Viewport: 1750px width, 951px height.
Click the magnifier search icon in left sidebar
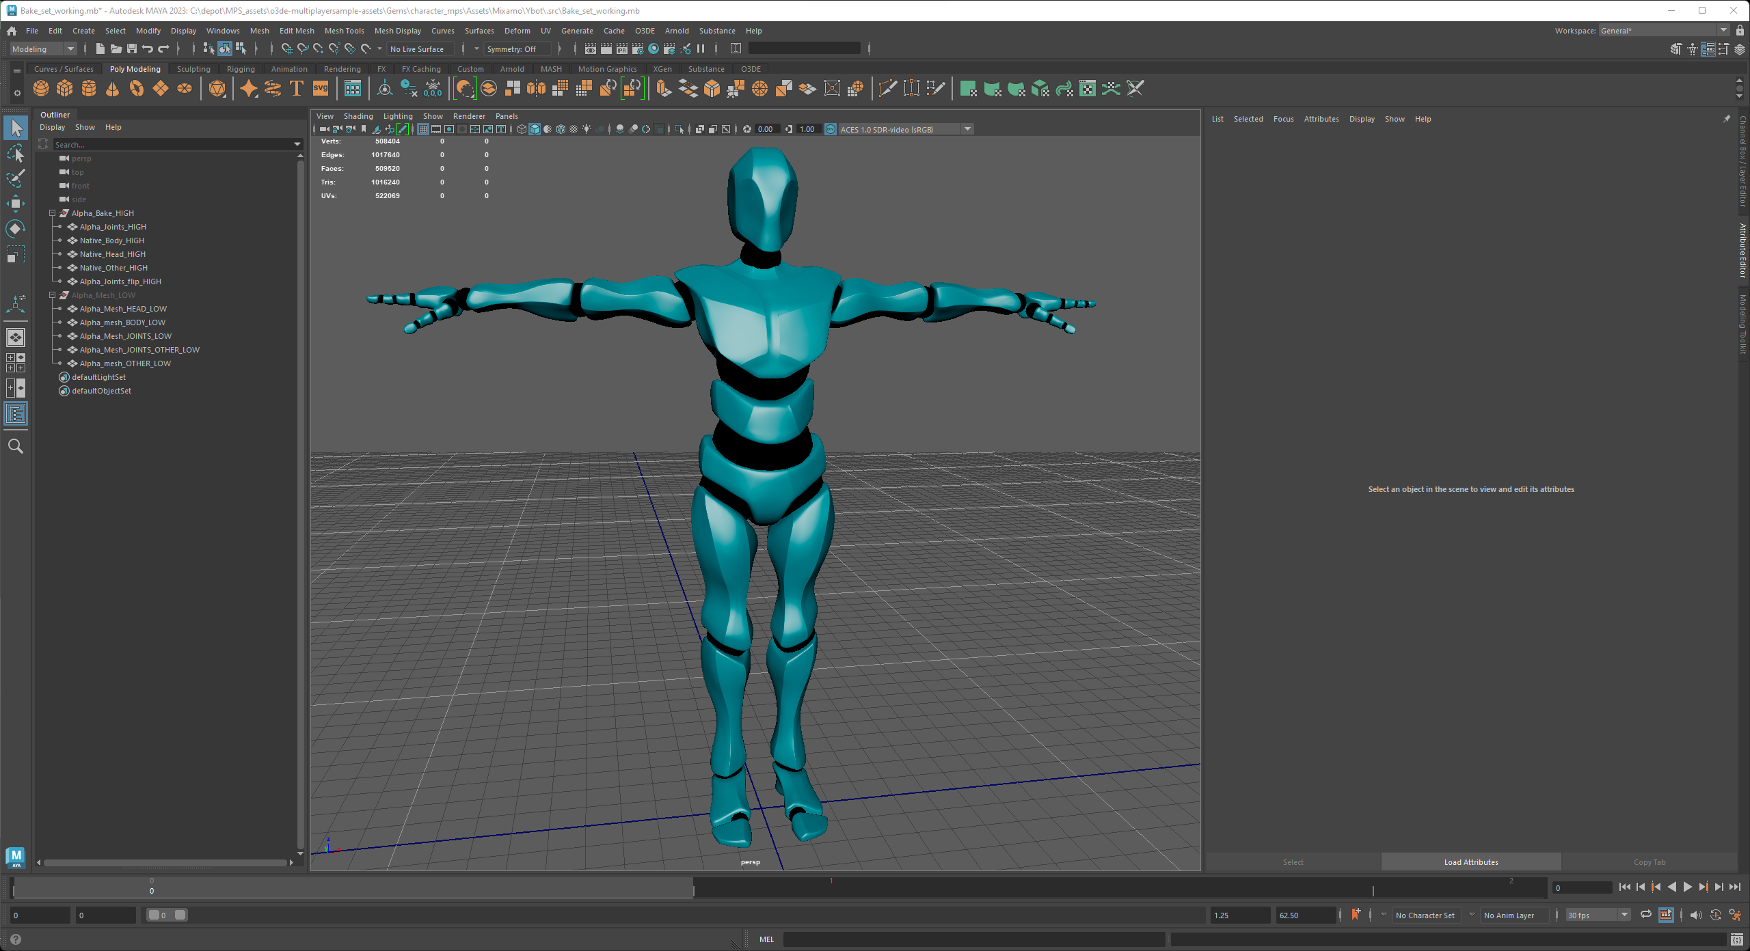15,446
